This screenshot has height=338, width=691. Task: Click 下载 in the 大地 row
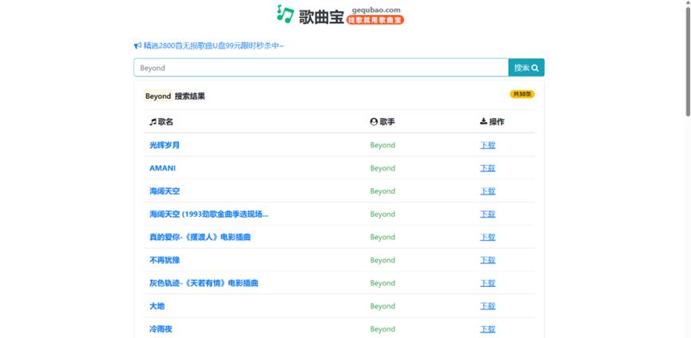[487, 306]
